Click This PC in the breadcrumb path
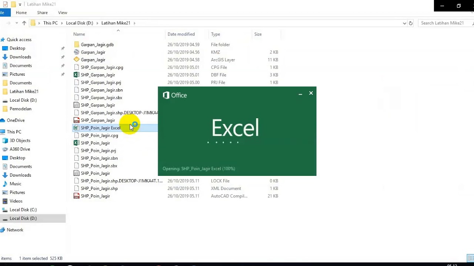Image resolution: width=474 pixels, height=266 pixels. pyautogui.click(x=50, y=23)
